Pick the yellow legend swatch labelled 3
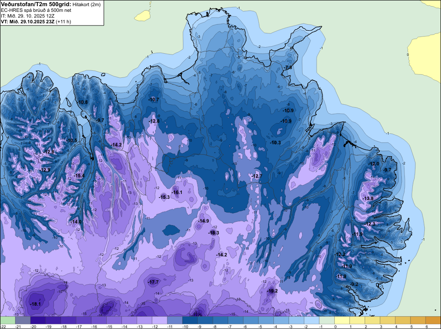 387,320
